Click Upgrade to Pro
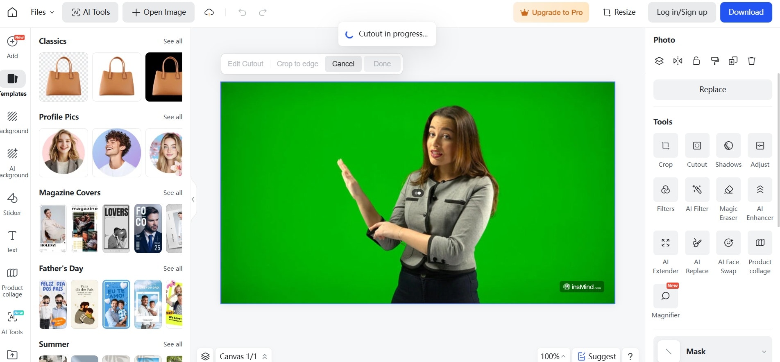This screenshot has width=780, height=362. coord(551,12)
